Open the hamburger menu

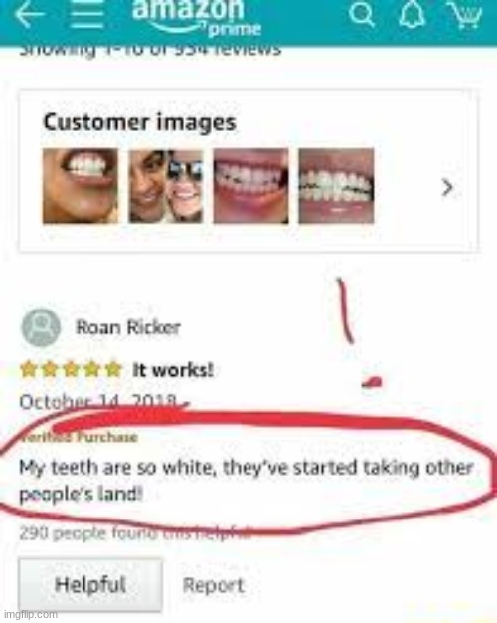(x=86, y=14)
